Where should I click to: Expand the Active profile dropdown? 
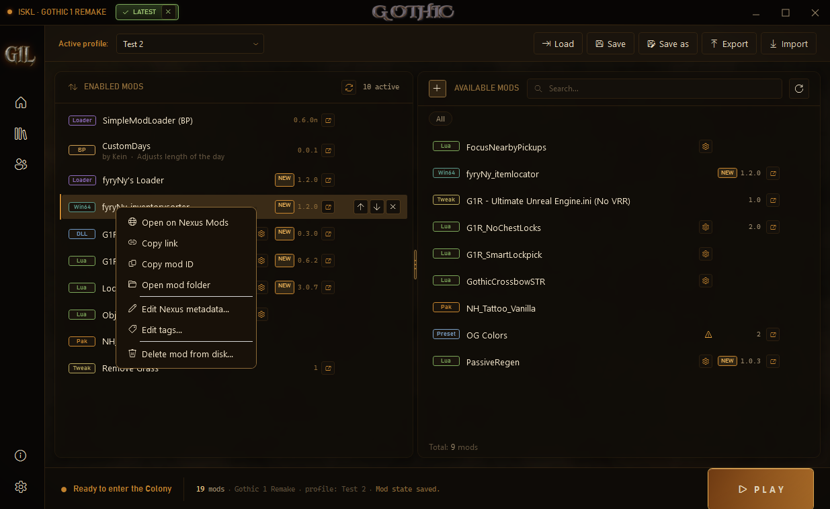click(x=190, y=44)
